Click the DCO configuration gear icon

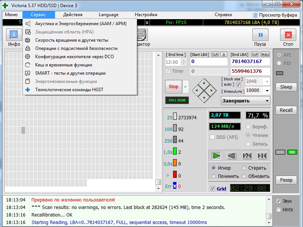point(28,57)
